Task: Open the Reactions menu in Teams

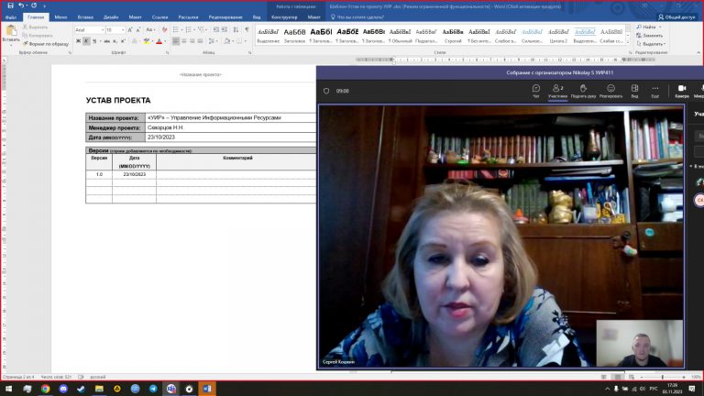Action: pyautogui.click(x=610, y=91)
